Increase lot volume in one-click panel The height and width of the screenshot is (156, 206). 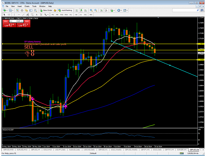click(22, 21)
